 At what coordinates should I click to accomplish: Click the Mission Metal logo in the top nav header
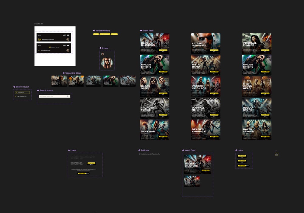[x=40, y=39]
